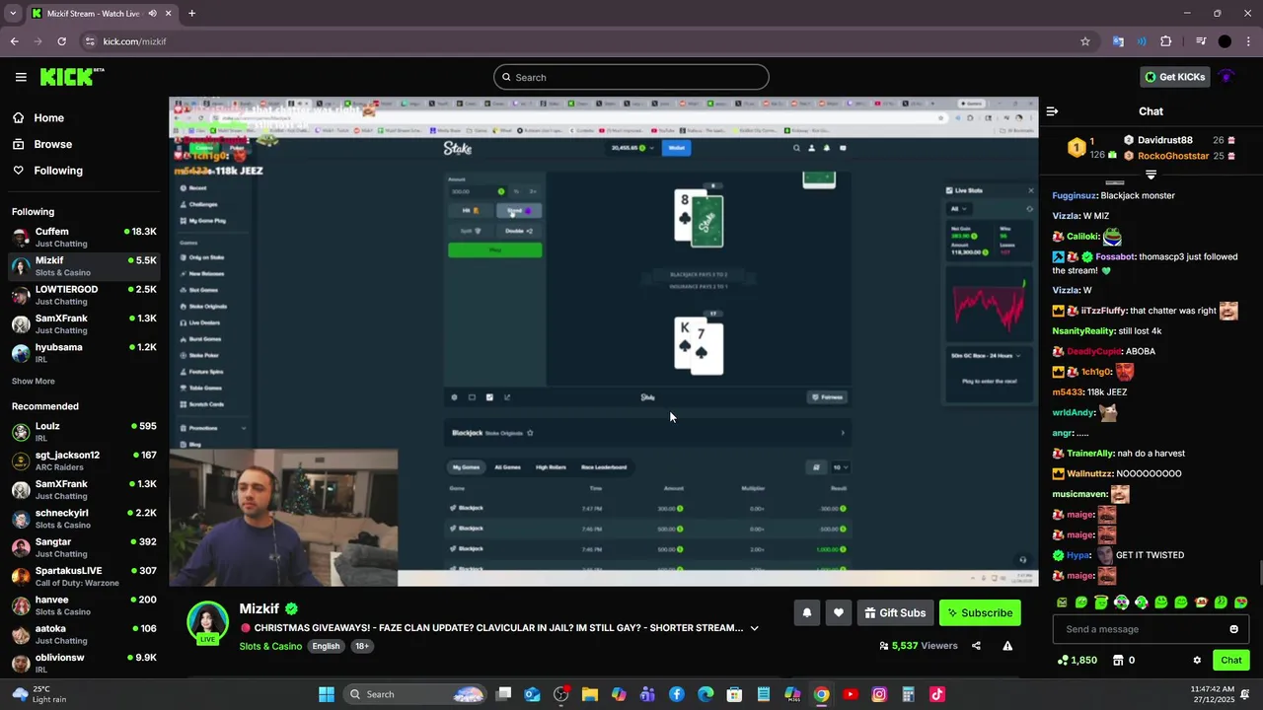
Task: Open the Windows Start menu
Action: pos(327,694)
